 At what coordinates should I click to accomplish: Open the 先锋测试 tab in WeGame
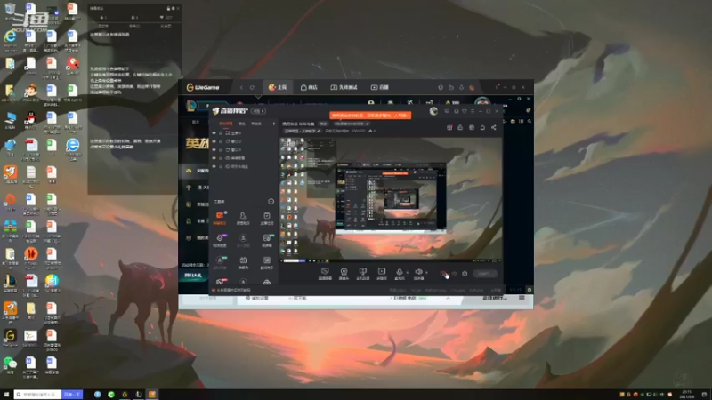pyautogui.click(x=344, y=87)
